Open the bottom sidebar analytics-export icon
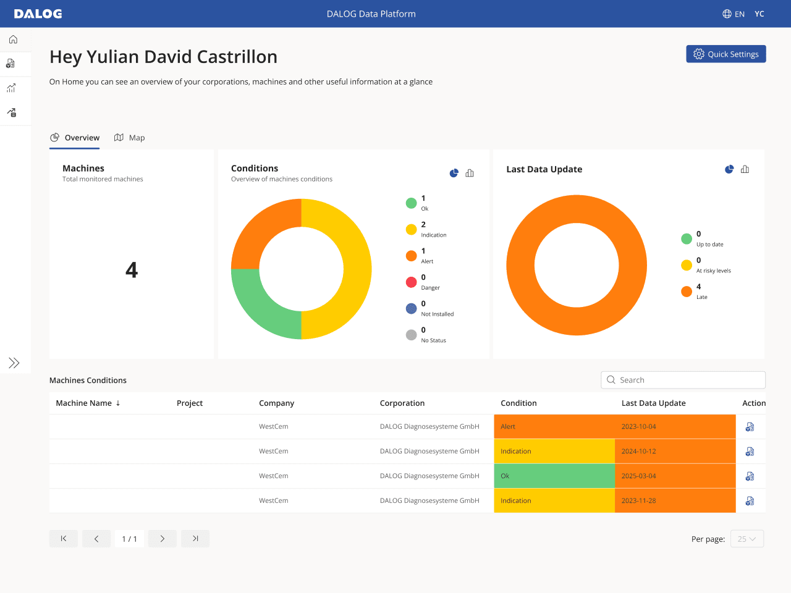This screenshot has width=791, height=593. pyautogui.click(x=12, y=112)
